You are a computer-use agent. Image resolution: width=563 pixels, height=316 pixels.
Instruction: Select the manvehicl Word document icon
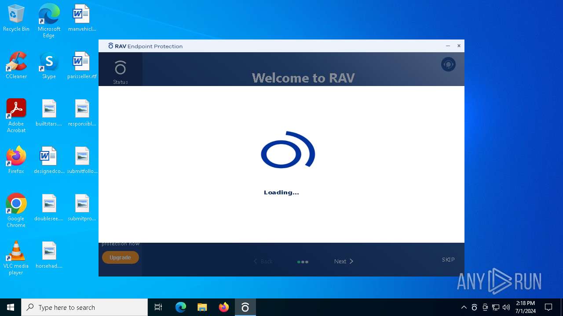(x=82, y=18)
